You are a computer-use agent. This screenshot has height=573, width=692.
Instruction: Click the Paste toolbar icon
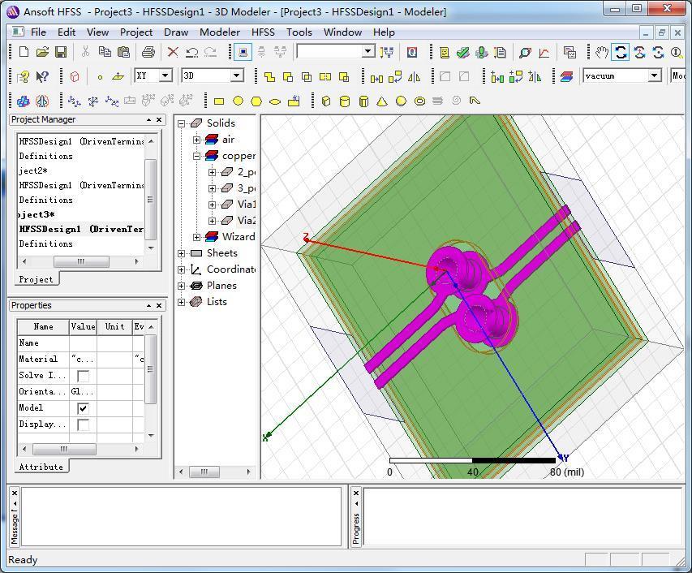123,52
